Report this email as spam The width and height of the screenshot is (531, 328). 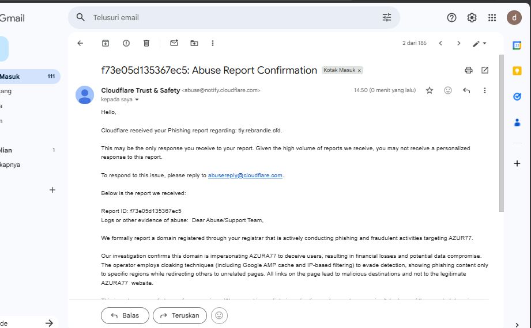coord(126,43)
